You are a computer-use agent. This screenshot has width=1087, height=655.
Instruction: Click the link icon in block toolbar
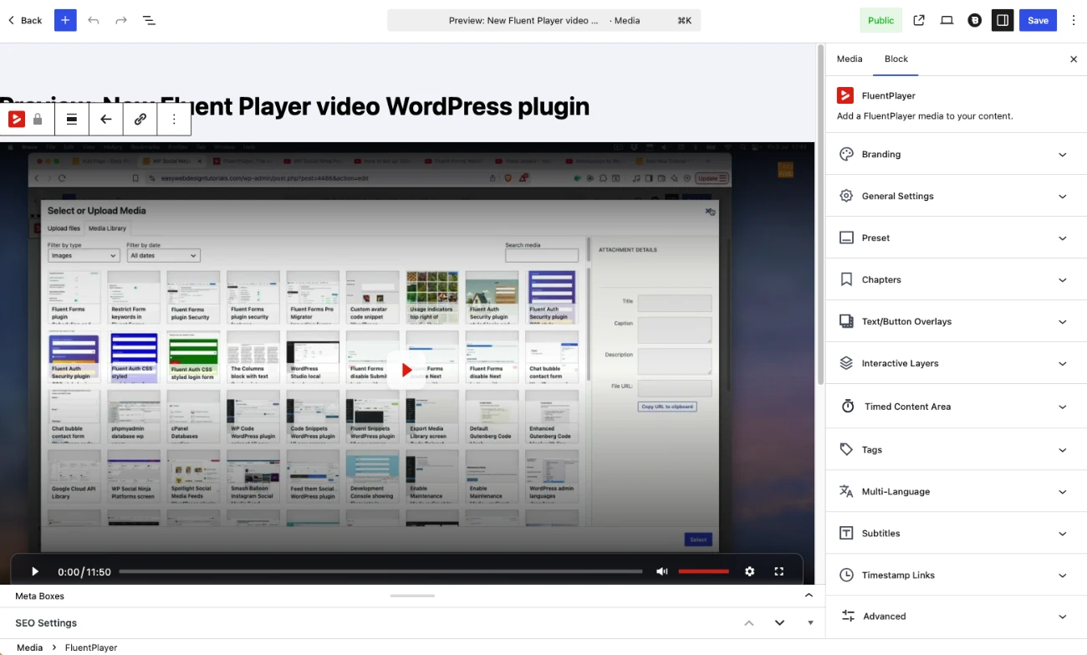(x=140, y=120)
